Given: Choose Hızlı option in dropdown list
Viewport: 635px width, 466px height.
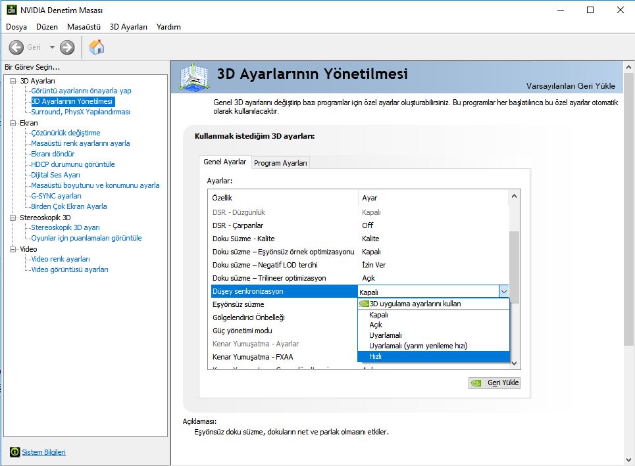Looking at the screenshot, I should coord(434,356).
